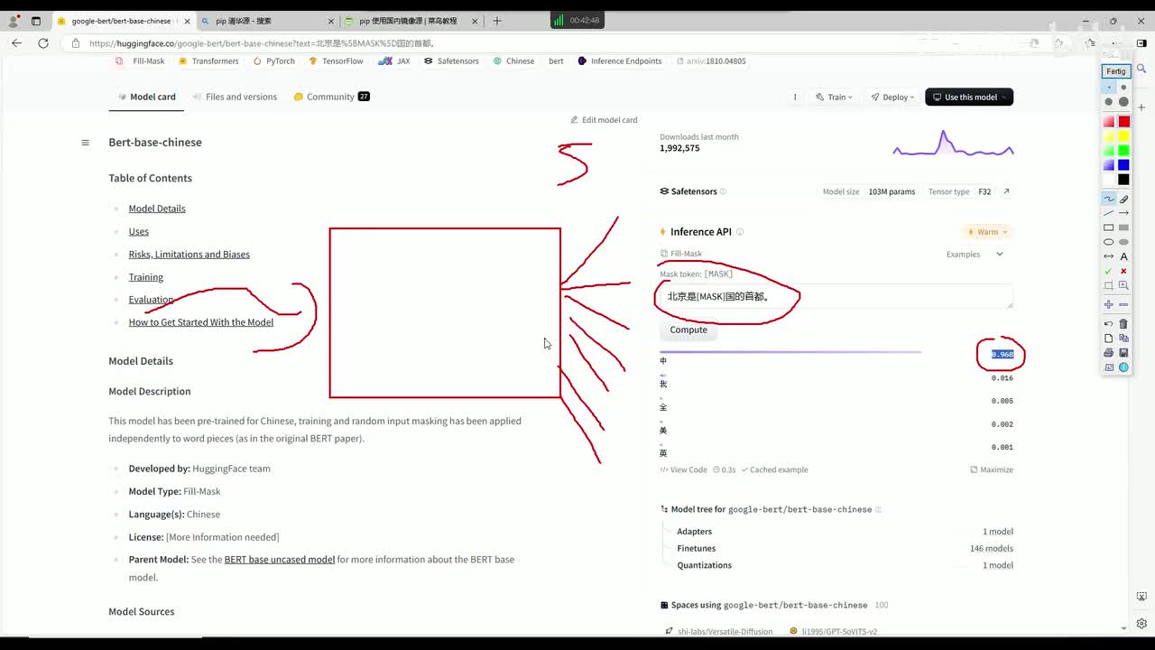Pick the black color swatch
This screenshot has height=650, width=1155.
pos(1123,180)
